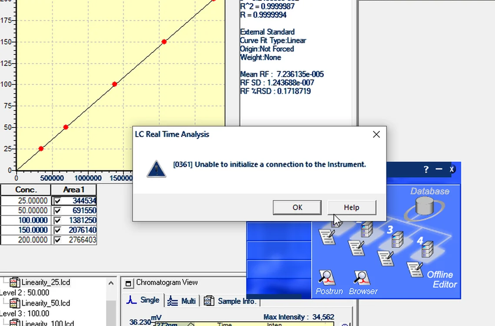The image size is (495, 326).
Task: Click the concentration cell 200.0000
Action: click(x=26, y=240)
